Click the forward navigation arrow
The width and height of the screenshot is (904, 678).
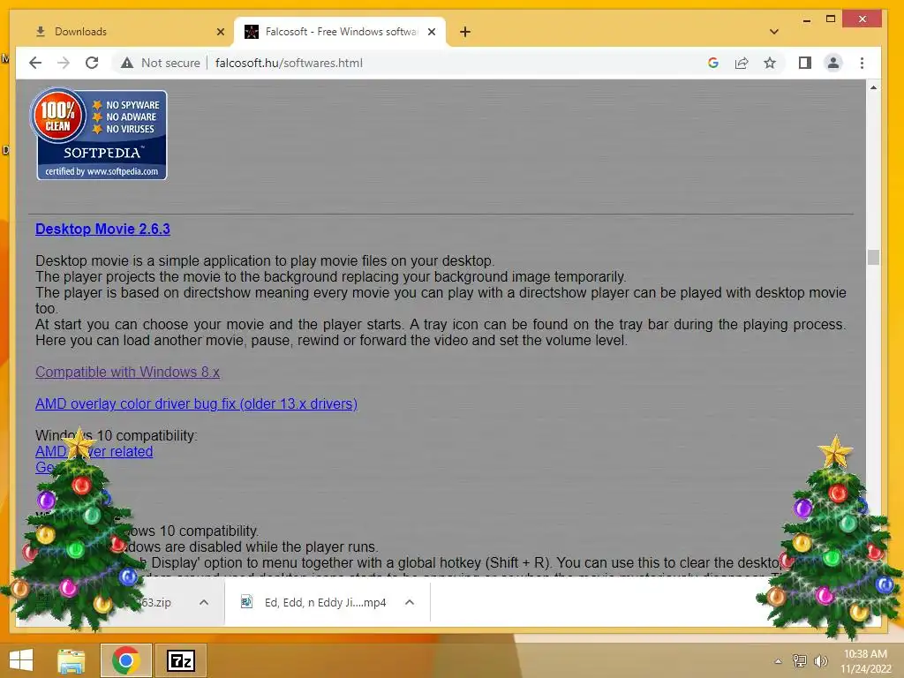click(x=64, y=63)
